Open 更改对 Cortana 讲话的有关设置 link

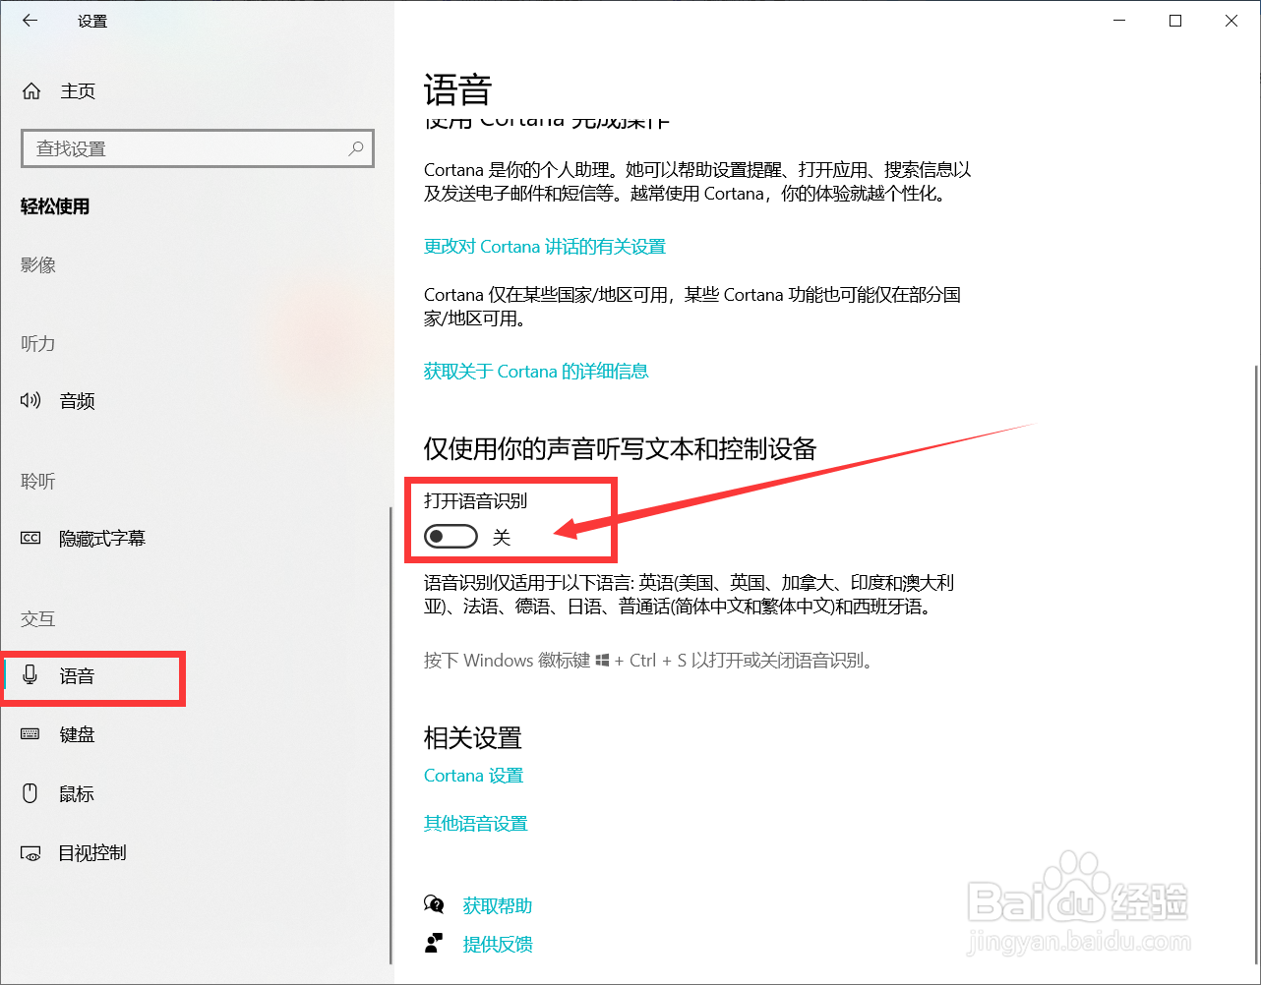point(545,247)
